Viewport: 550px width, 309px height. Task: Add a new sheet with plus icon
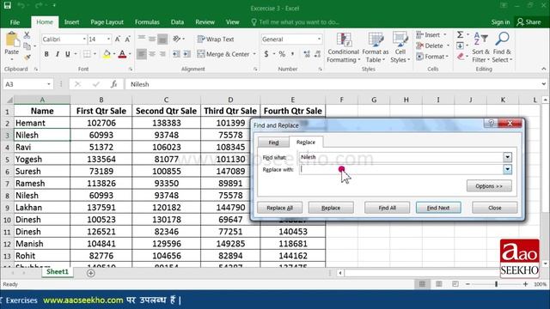pyautogui.click(x=90, y=273)
